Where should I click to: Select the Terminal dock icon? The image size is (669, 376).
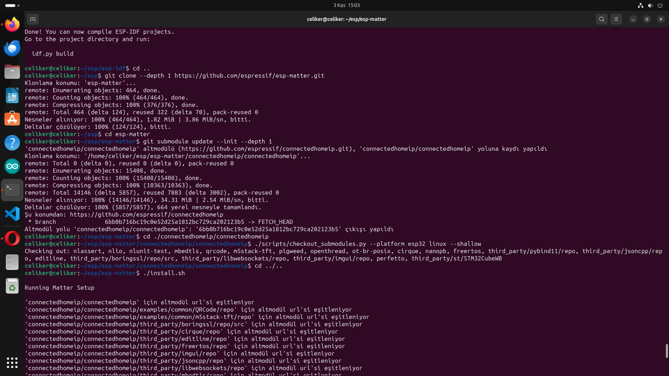pos(12,190)
